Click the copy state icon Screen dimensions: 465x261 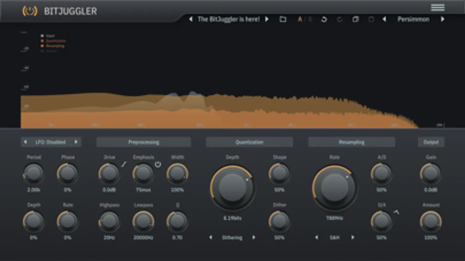pos(355,19)
